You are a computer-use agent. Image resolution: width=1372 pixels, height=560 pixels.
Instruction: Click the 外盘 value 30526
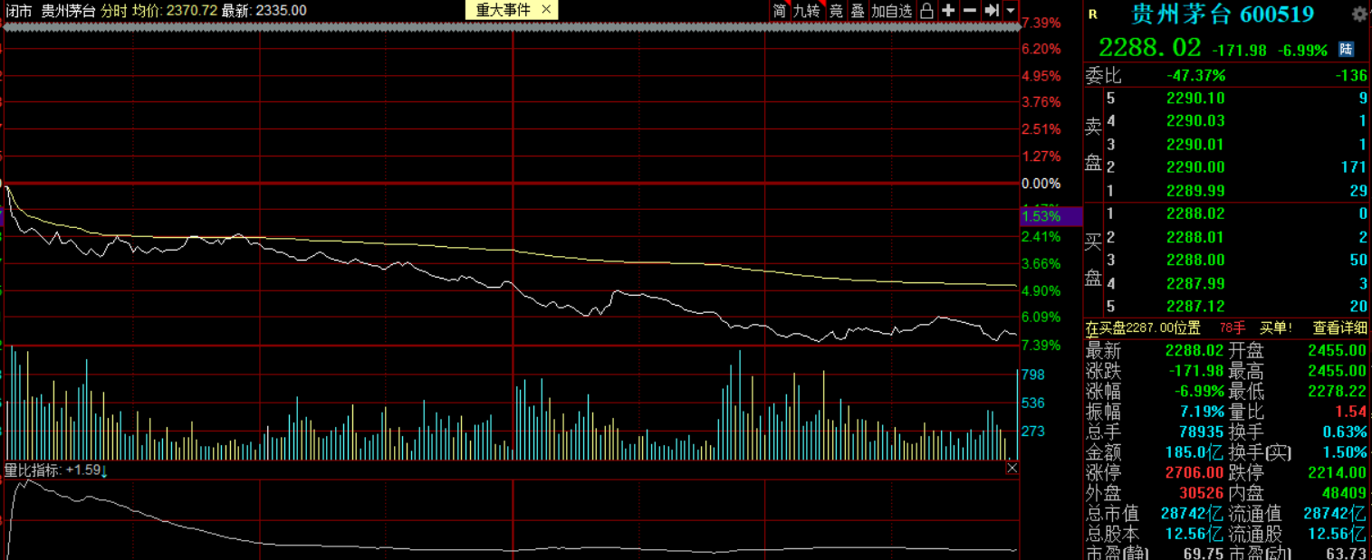click(x=1202, y=493)
